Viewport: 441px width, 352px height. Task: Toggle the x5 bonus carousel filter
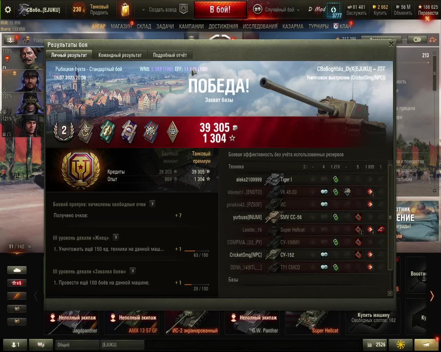point(17,283)
